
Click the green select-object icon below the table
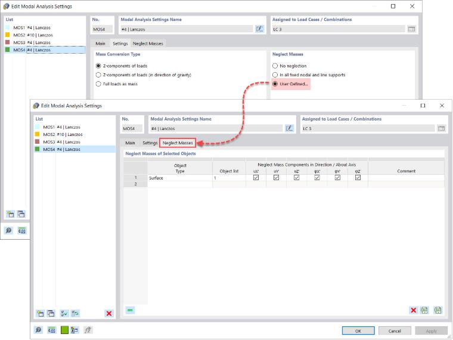tap(131, 310)
